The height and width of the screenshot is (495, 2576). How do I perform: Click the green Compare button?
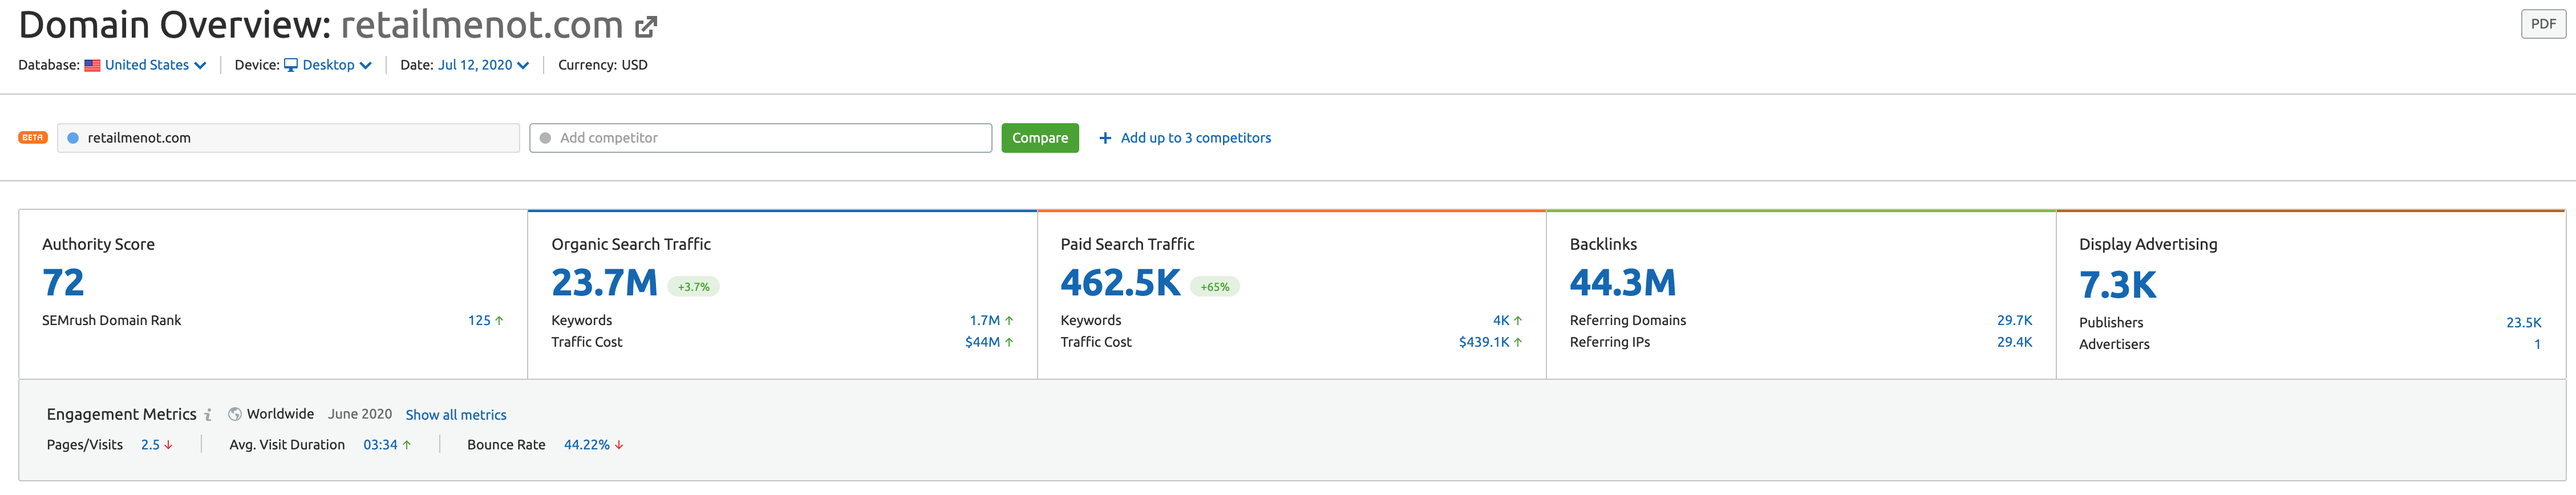pos(1040,138)
